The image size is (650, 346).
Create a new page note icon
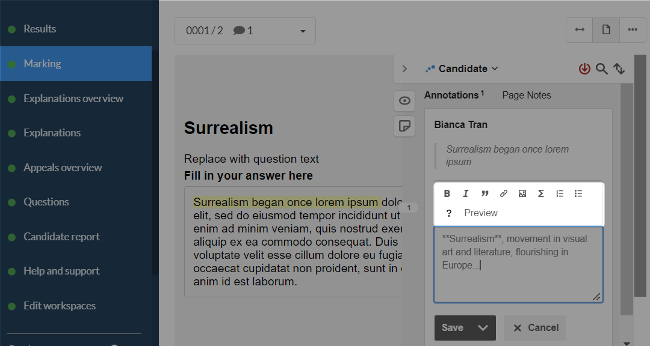404,126
